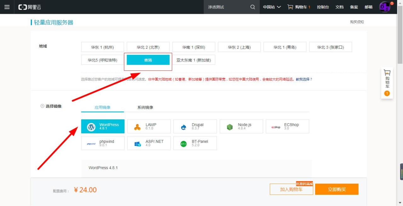
Task: Open 文档 in the top navigation
Action: (x=339, y=7)
